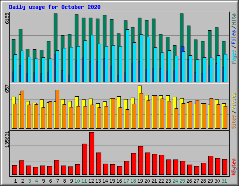This screenshot has width=239, height=186.
Task: Select day label 23 on the x-axis
Action: [x=168, y=181]
